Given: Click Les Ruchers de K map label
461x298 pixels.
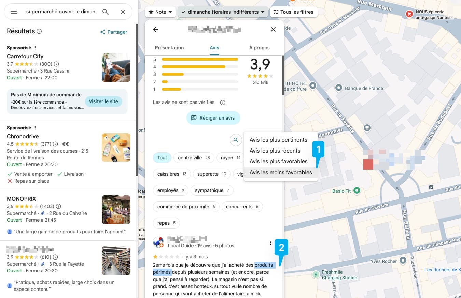Looking at the screenshot, I should (443, 270).
